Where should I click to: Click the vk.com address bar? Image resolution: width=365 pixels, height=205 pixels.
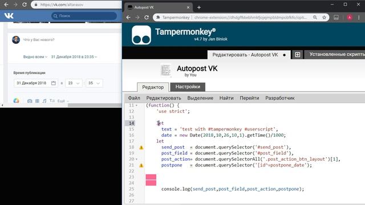tap(77, 5)
